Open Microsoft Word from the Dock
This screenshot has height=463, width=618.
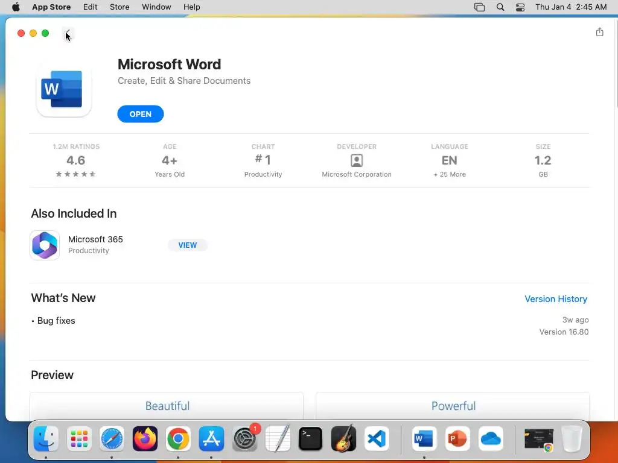tap(424, 439)
